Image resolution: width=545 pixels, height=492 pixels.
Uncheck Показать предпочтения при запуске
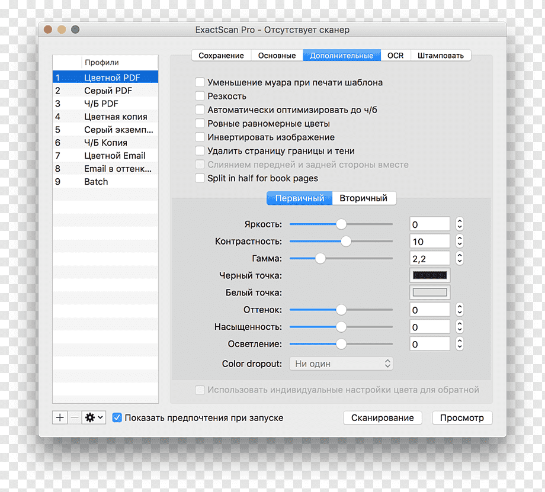[x=117, y=417]
